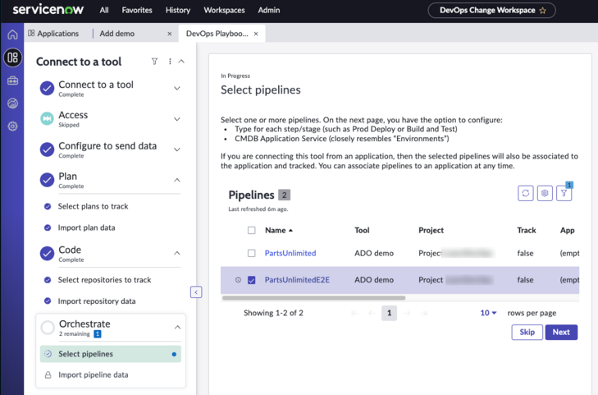Select the applications list icon in the sidebar

tap(12, 57)
